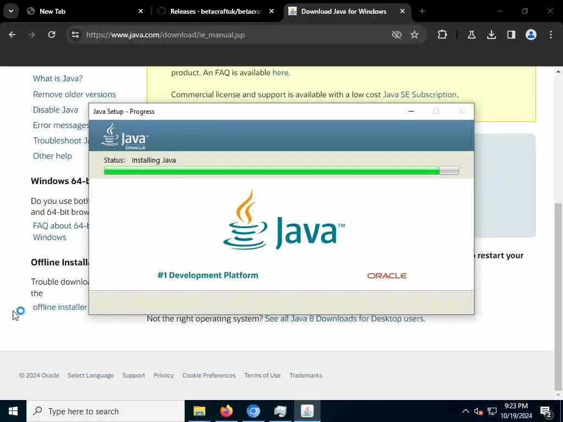The height and width of the screenshot is (422, 563).
Task: Bookmark this page with the star
Action: [415, 35]
